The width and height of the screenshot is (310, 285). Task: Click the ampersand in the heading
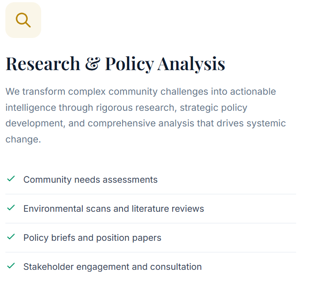[x=93, y=64]
